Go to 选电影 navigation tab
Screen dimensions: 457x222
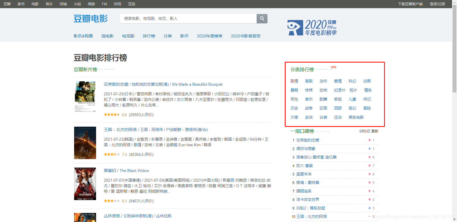click(x=108, y=36)
